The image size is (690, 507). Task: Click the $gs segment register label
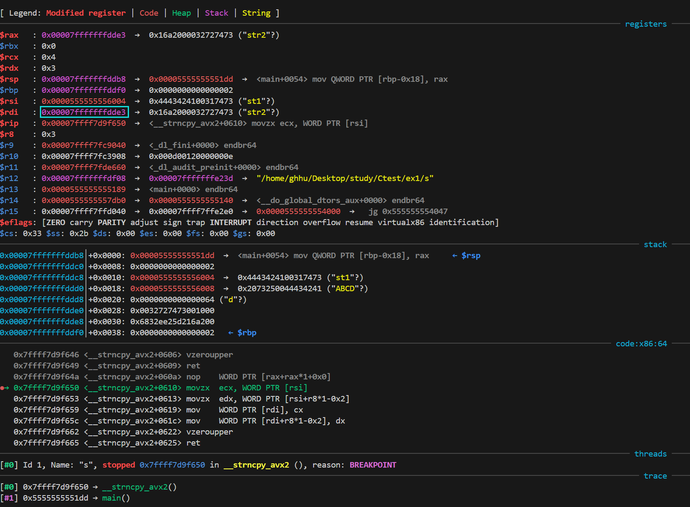click(240, 234)
